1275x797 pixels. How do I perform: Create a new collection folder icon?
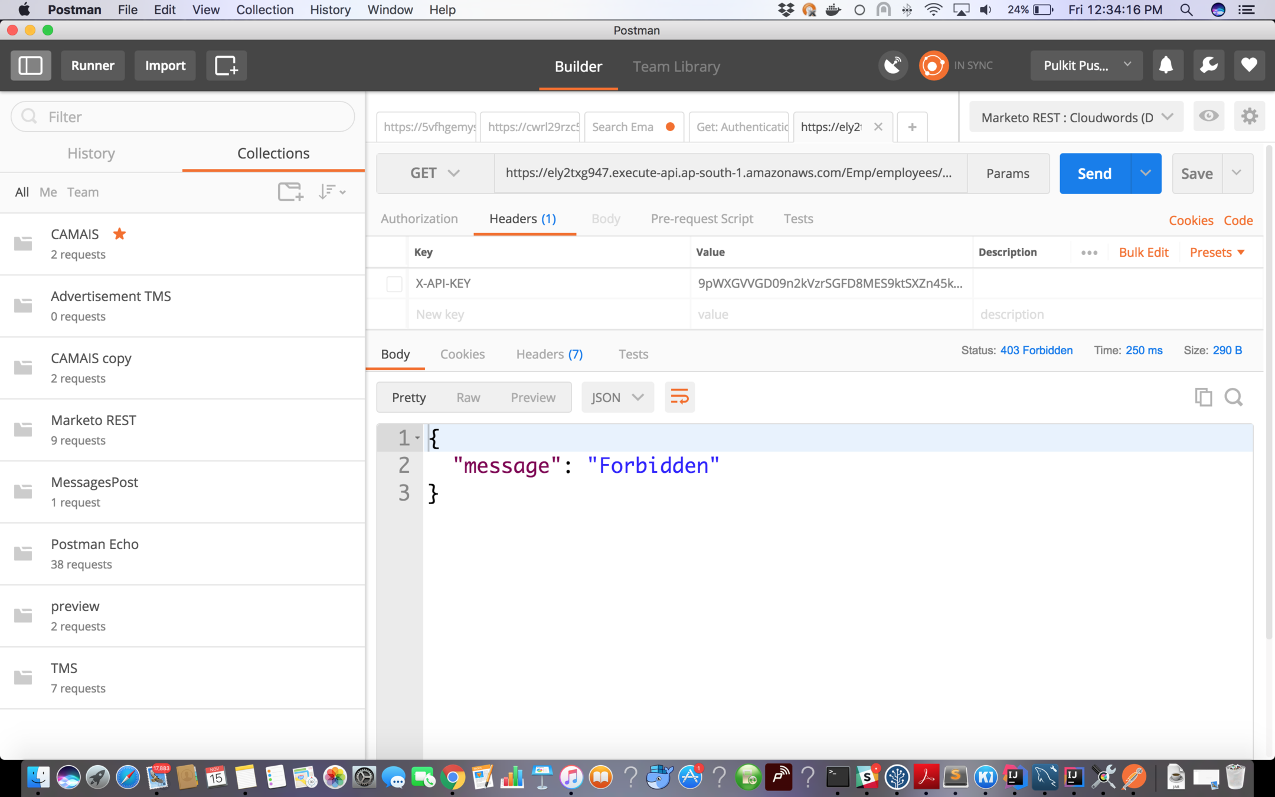(x=290, y=192)
